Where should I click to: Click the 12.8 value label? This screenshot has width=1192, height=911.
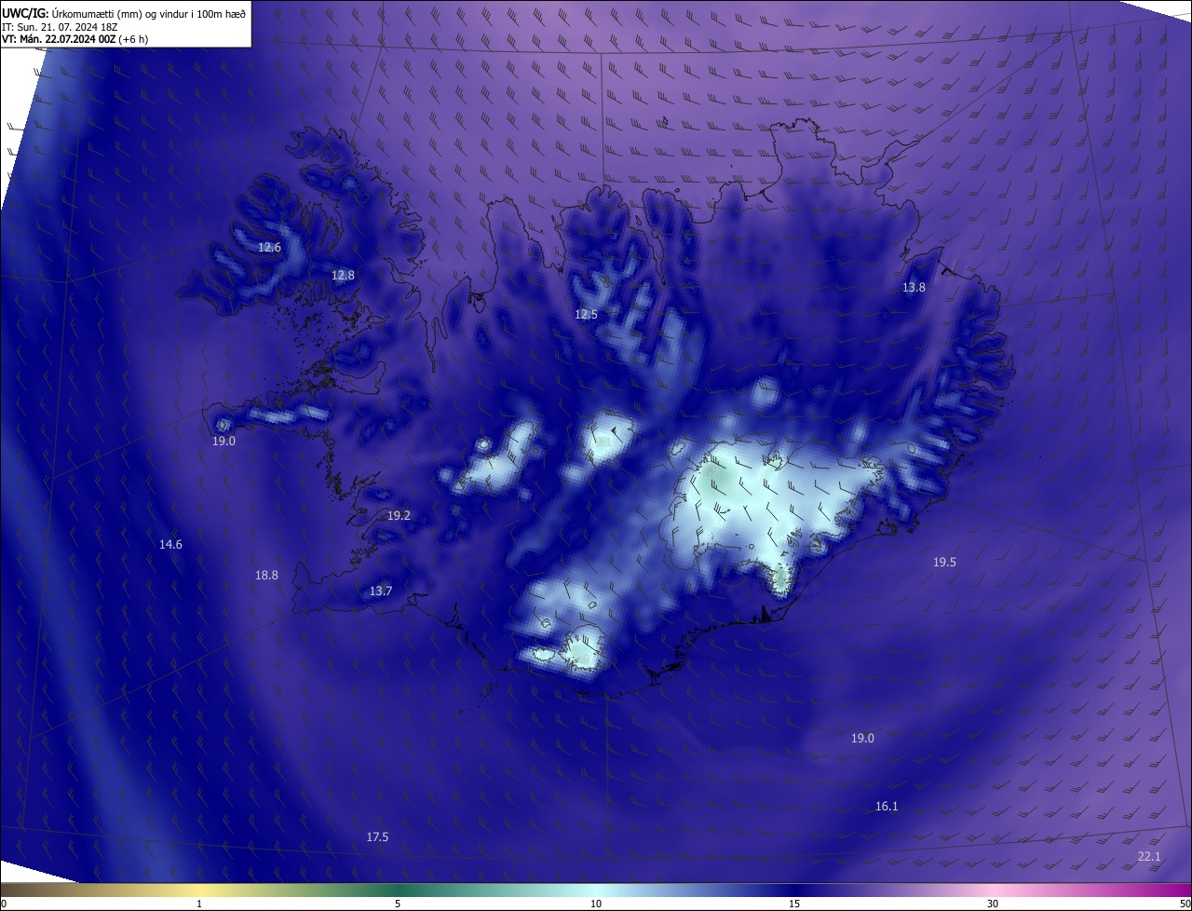point(343,276)
